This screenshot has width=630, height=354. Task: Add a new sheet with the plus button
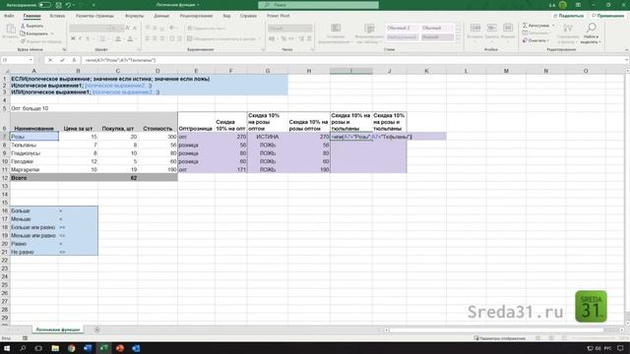click(96, 329)
